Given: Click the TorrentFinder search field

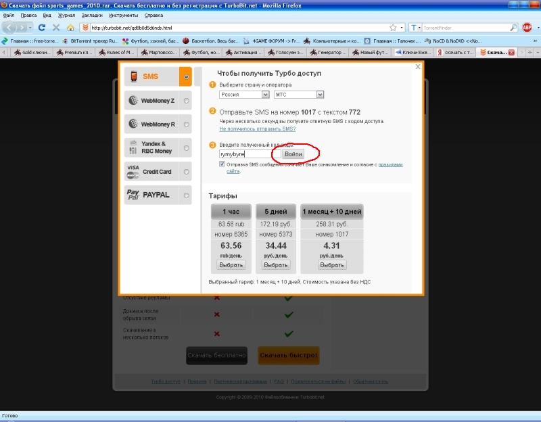Looking at the screenshot, I should pyautogui.click(x=466, y=28).
